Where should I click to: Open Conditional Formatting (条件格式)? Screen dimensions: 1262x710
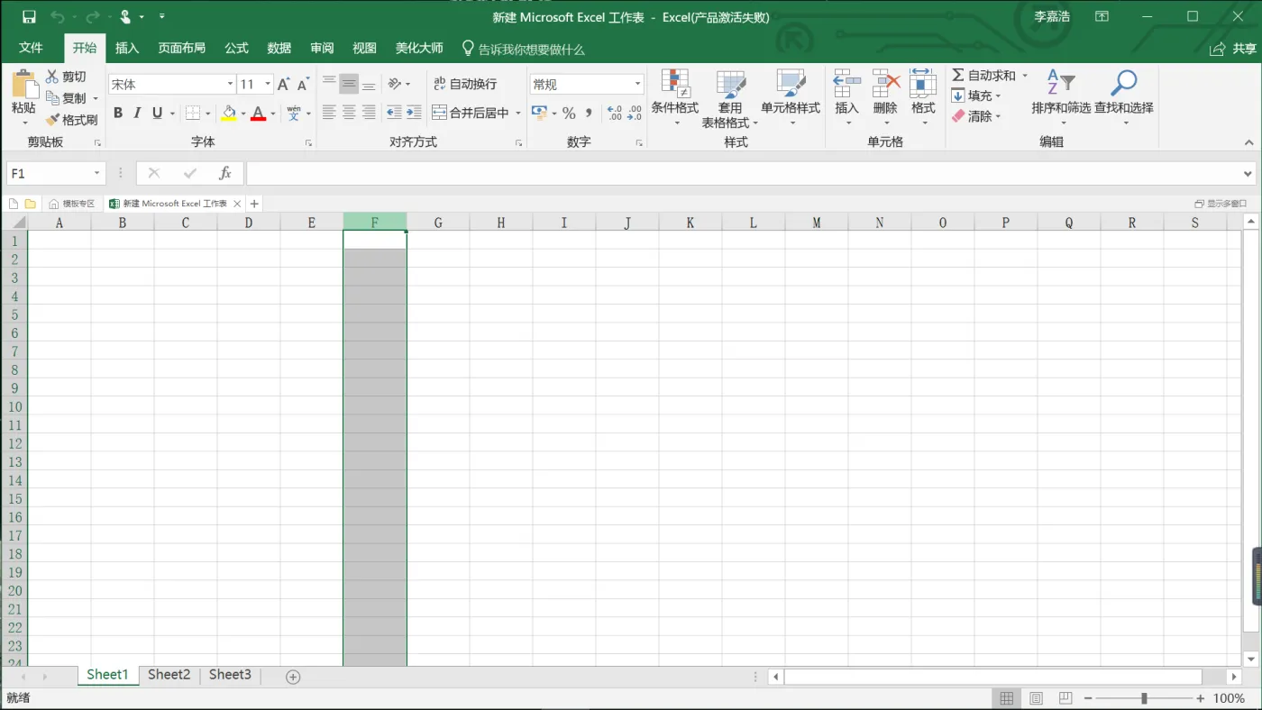[675, 97]
